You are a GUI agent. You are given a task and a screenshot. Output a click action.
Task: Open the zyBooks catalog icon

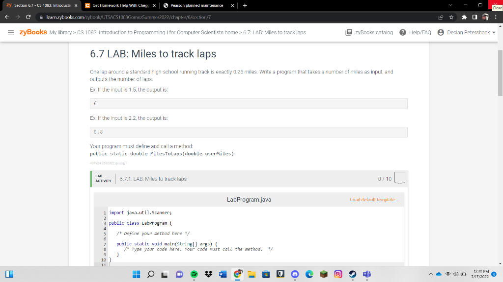[349, 32]
